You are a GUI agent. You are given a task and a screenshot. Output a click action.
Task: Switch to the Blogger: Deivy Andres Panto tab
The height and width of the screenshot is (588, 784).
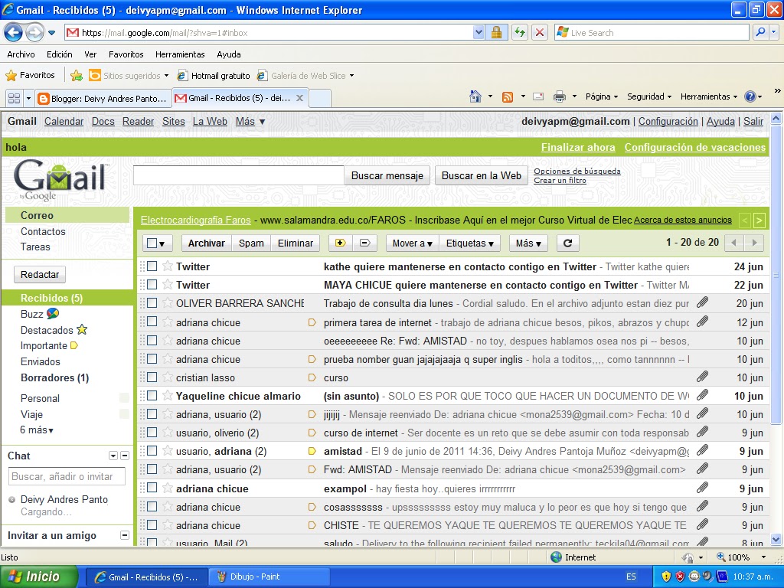coord(103,99)
